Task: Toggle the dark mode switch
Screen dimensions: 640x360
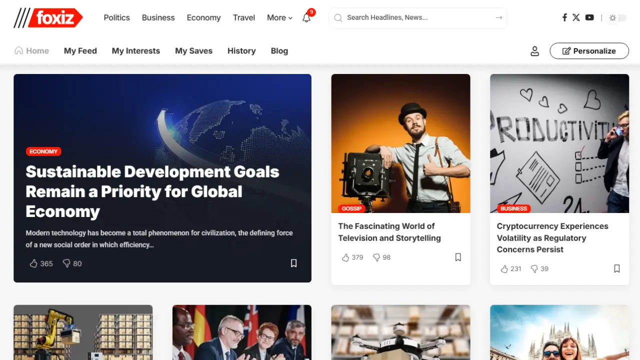Action: (617, 18)
